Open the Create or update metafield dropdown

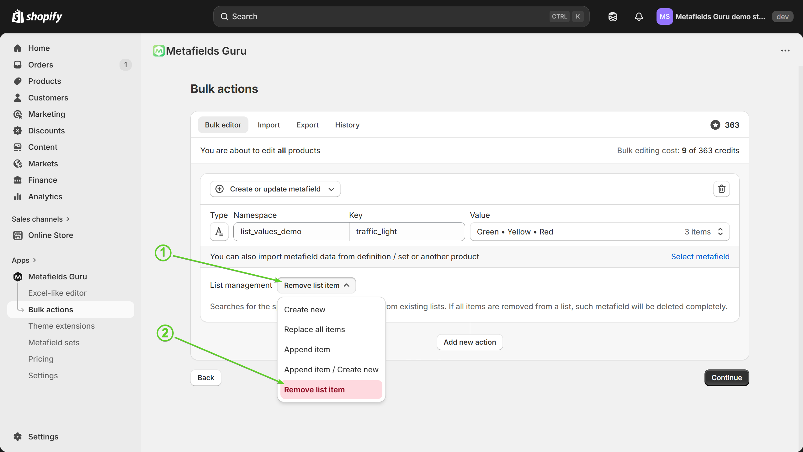(275, 189)
